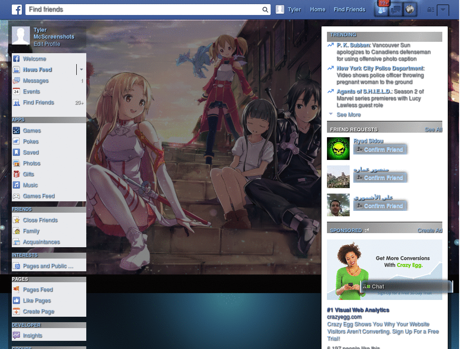Click the Games app icon
Screen dimensions: 465x349
tap(17, 130)
